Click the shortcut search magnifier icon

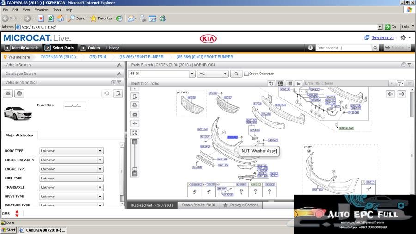[375, 48]
